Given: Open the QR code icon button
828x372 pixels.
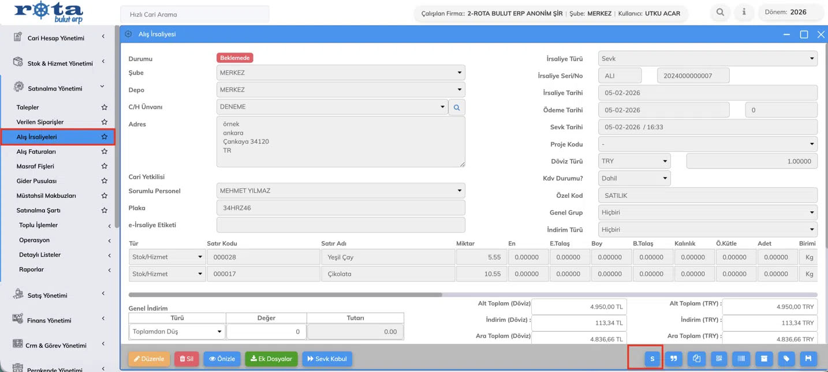Looking at the screenshot, I should (719, 359).
